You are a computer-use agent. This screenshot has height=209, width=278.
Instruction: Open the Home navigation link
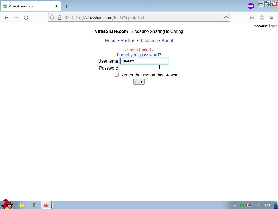pos(111,41)
